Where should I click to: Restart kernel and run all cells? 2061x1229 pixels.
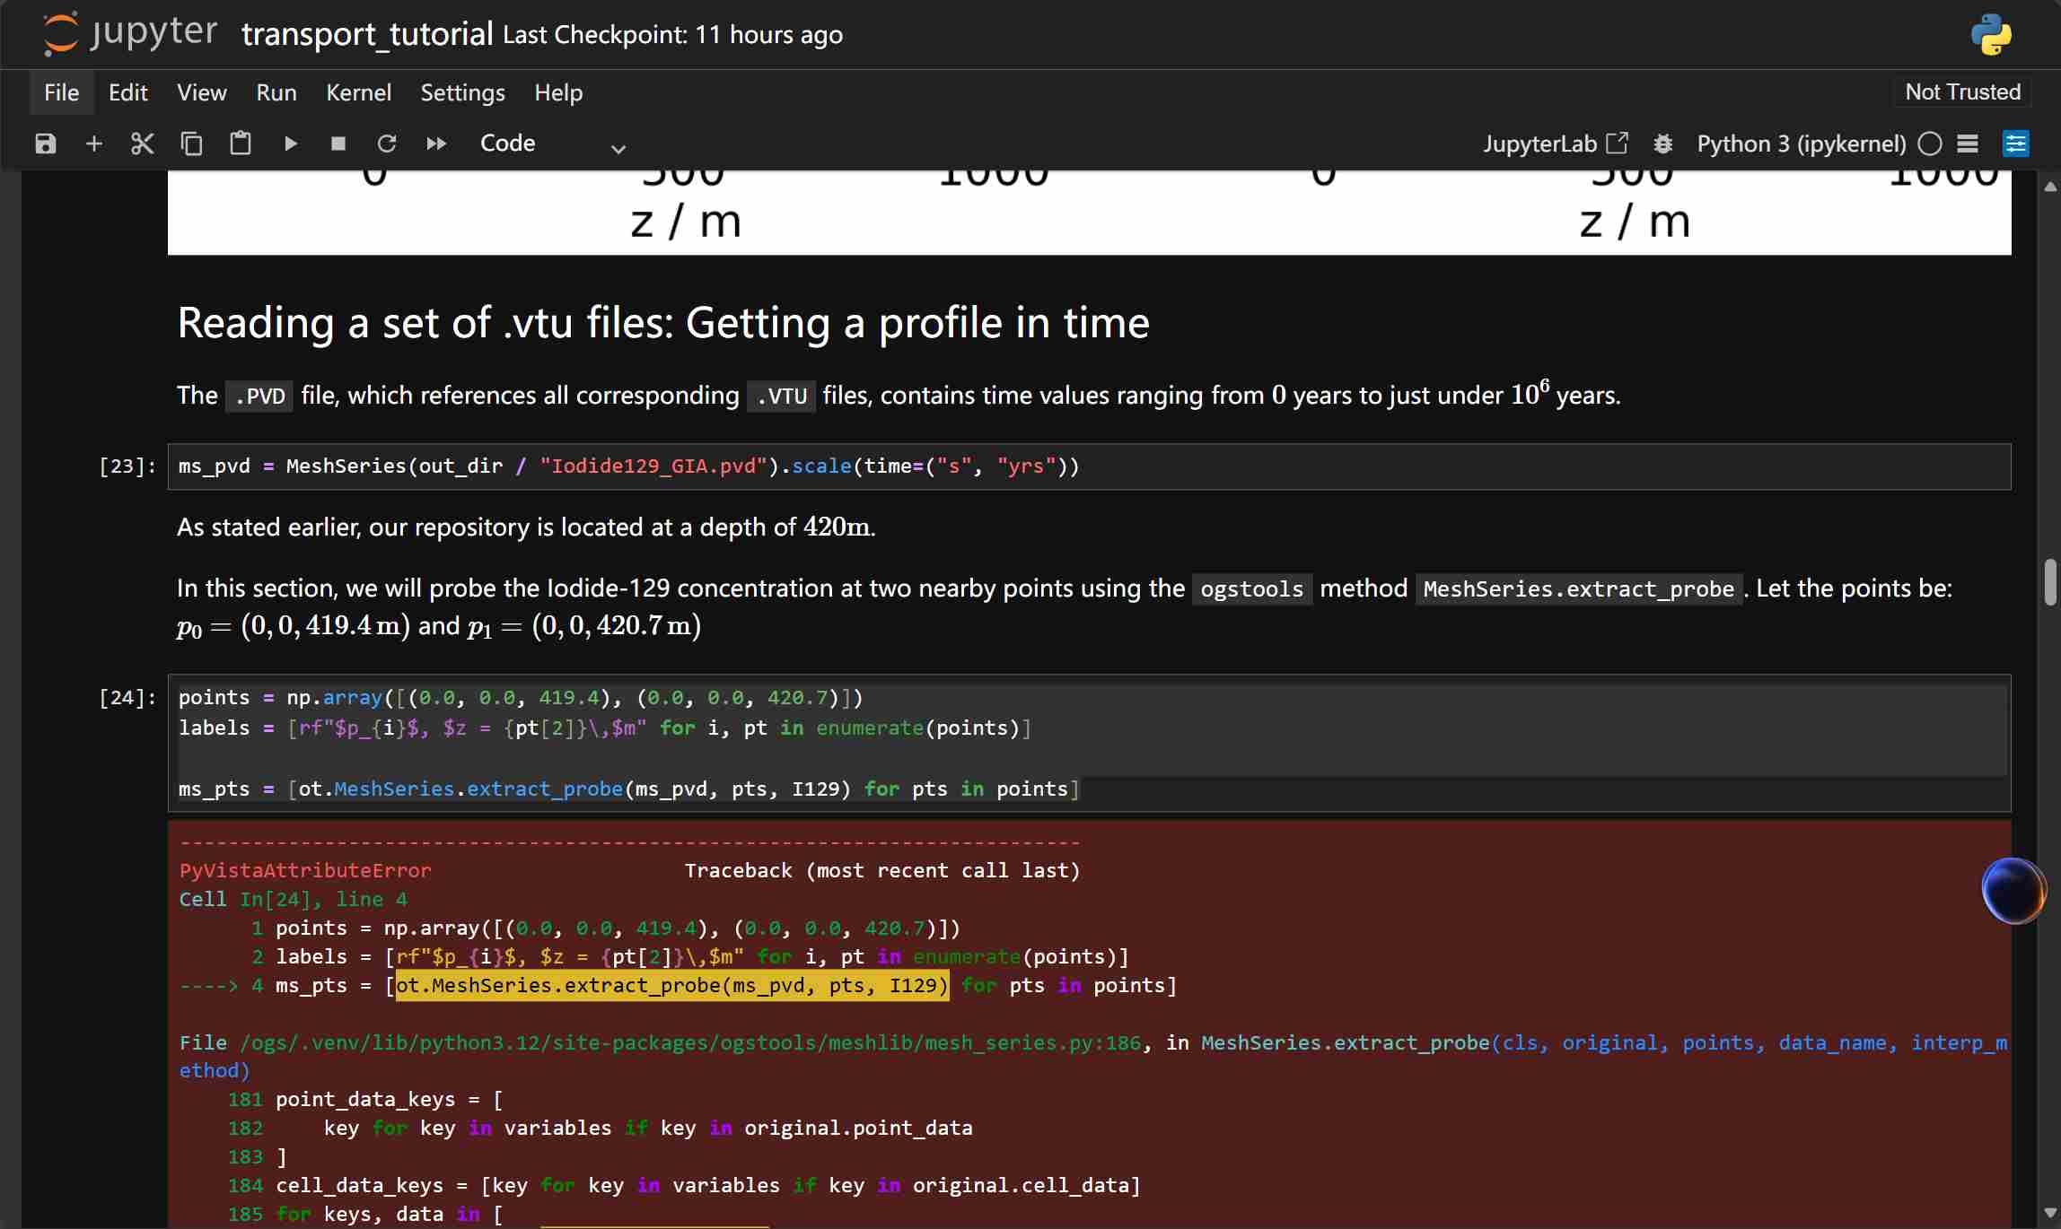tap(436, 144)
